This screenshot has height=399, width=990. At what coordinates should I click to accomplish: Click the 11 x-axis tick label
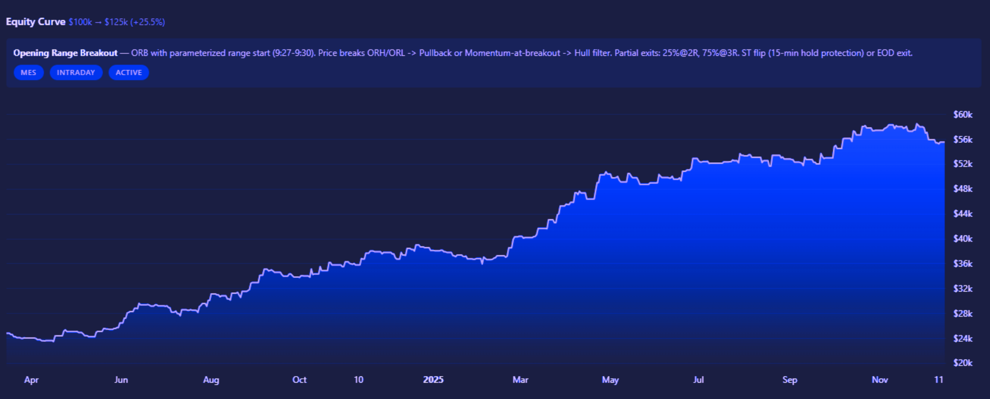pos(939,380)
